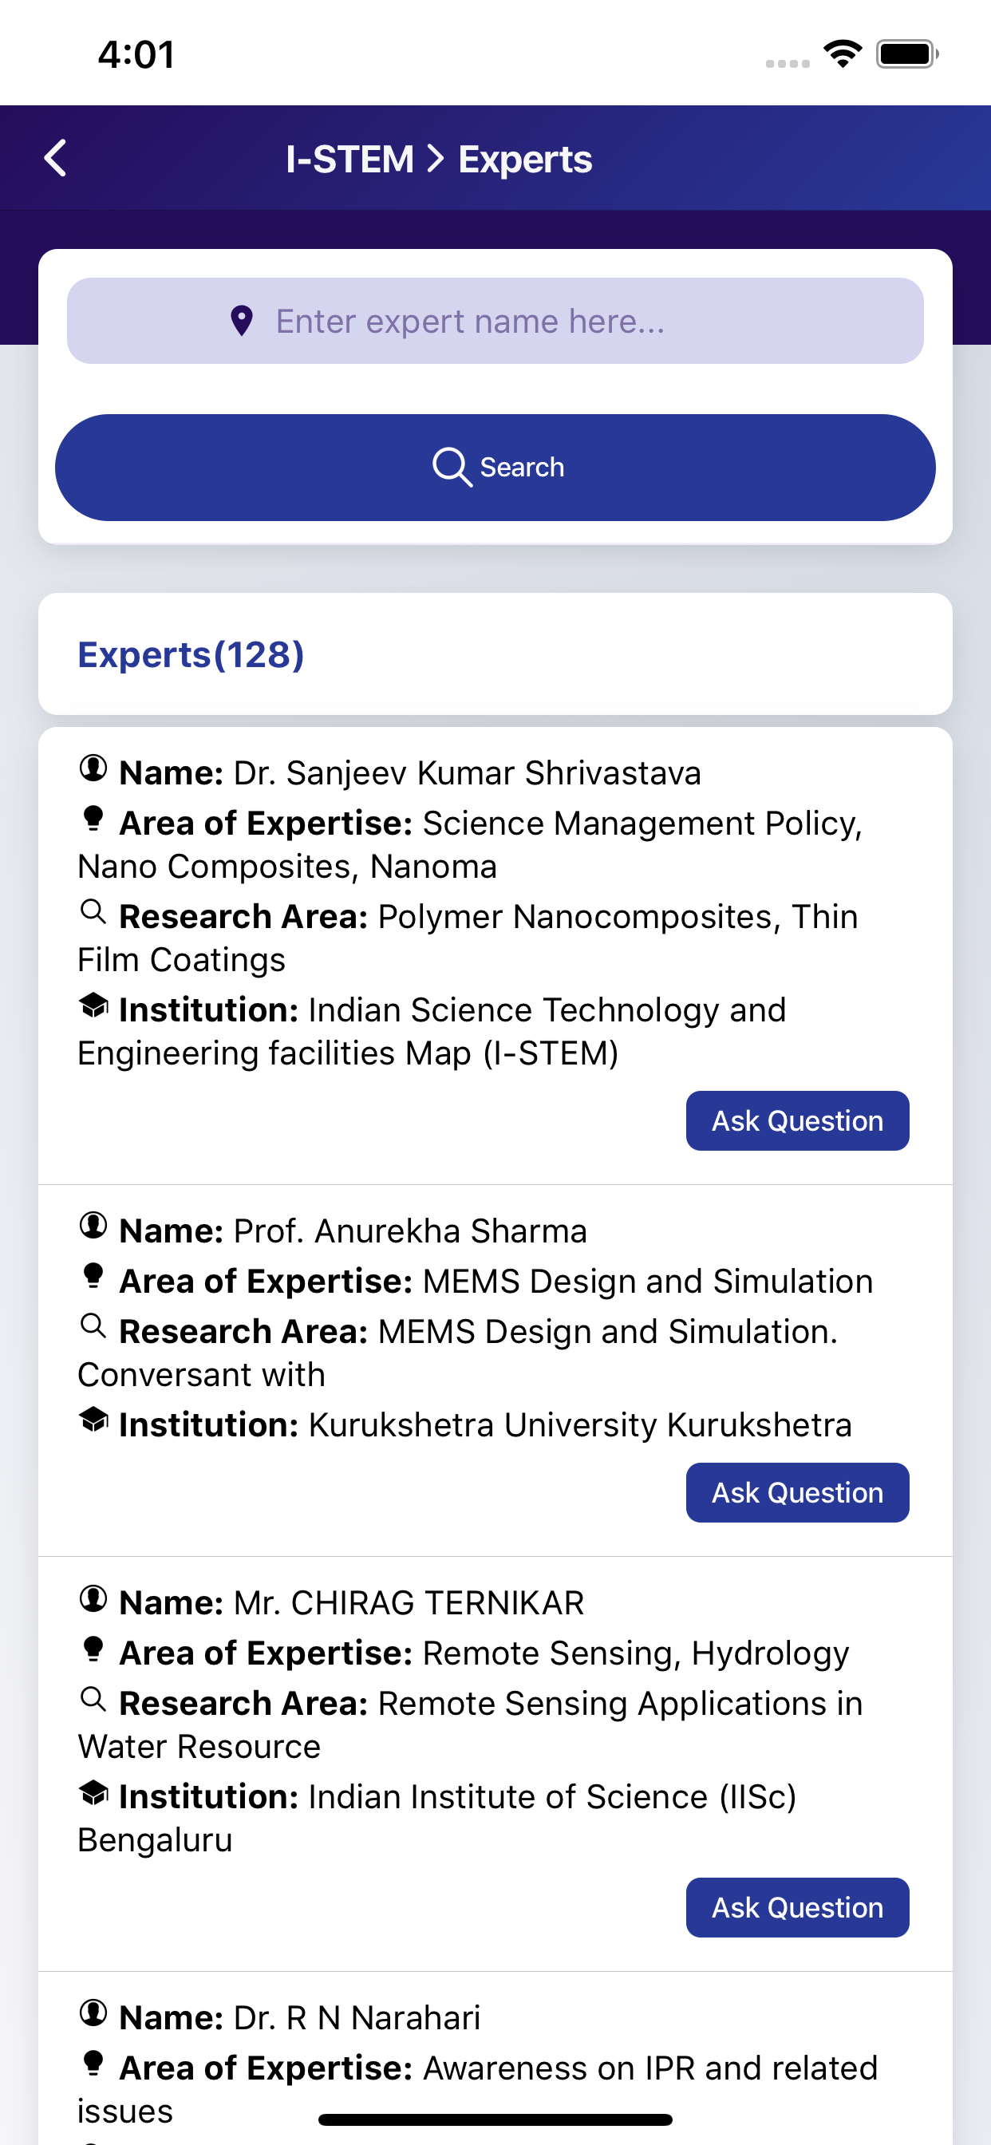
Task: Click the magnifier icon on Search button
Action: click(x=452, y=467)
